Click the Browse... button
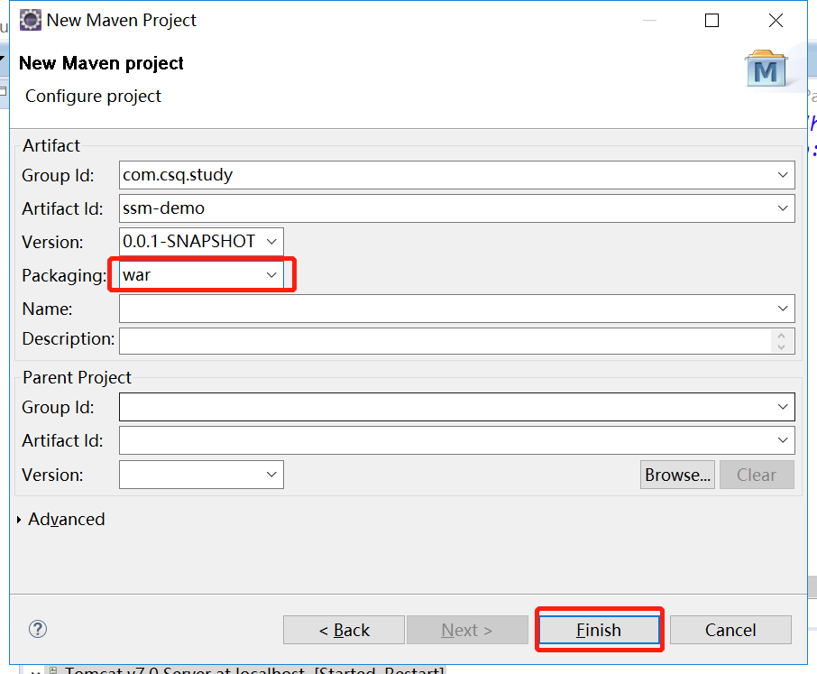817x674 pixels. point(677,475)
